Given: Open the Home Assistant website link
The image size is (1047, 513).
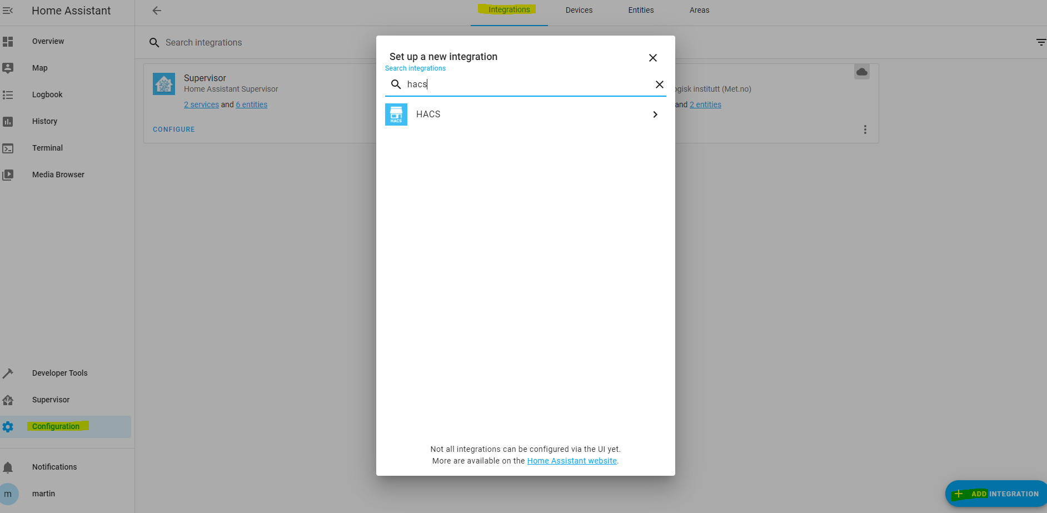Looking at the screenshot, I should tap(571, 461).
